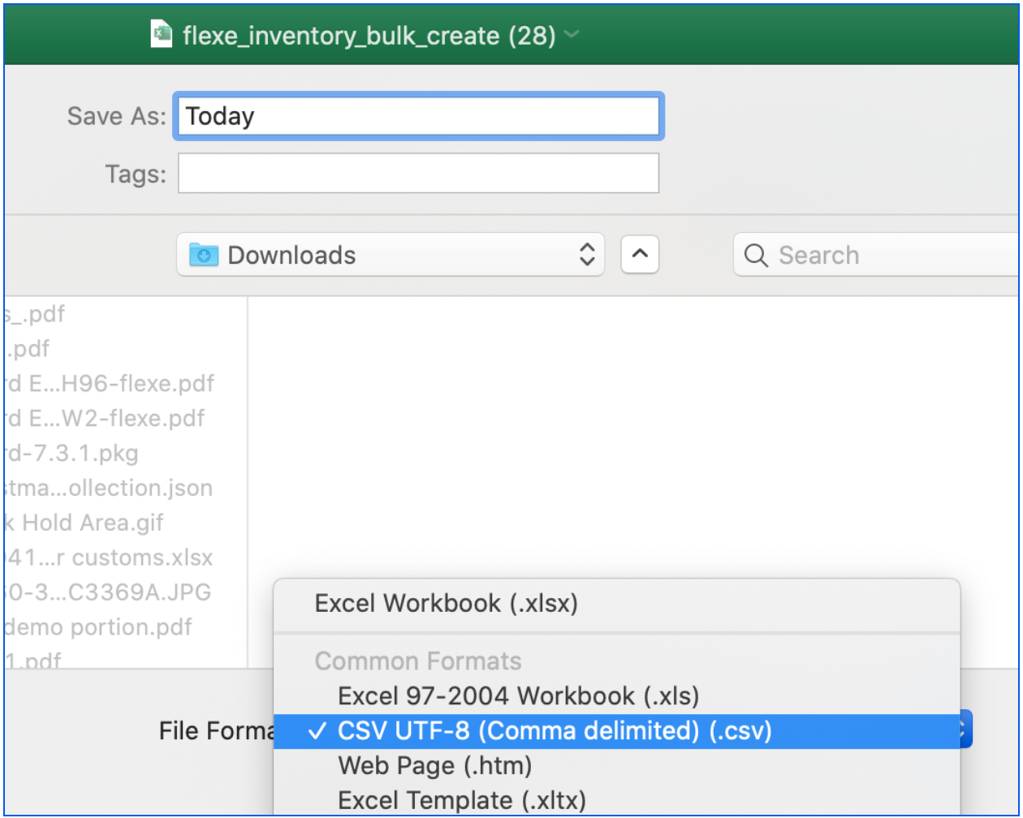Click the Excel file icon in the title bar

162,34
